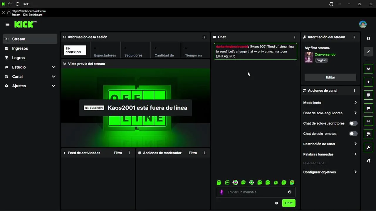Open Acciones de canal three-dot menu
This screenshot has height=211, width=376.
click(x=354, y=91)
